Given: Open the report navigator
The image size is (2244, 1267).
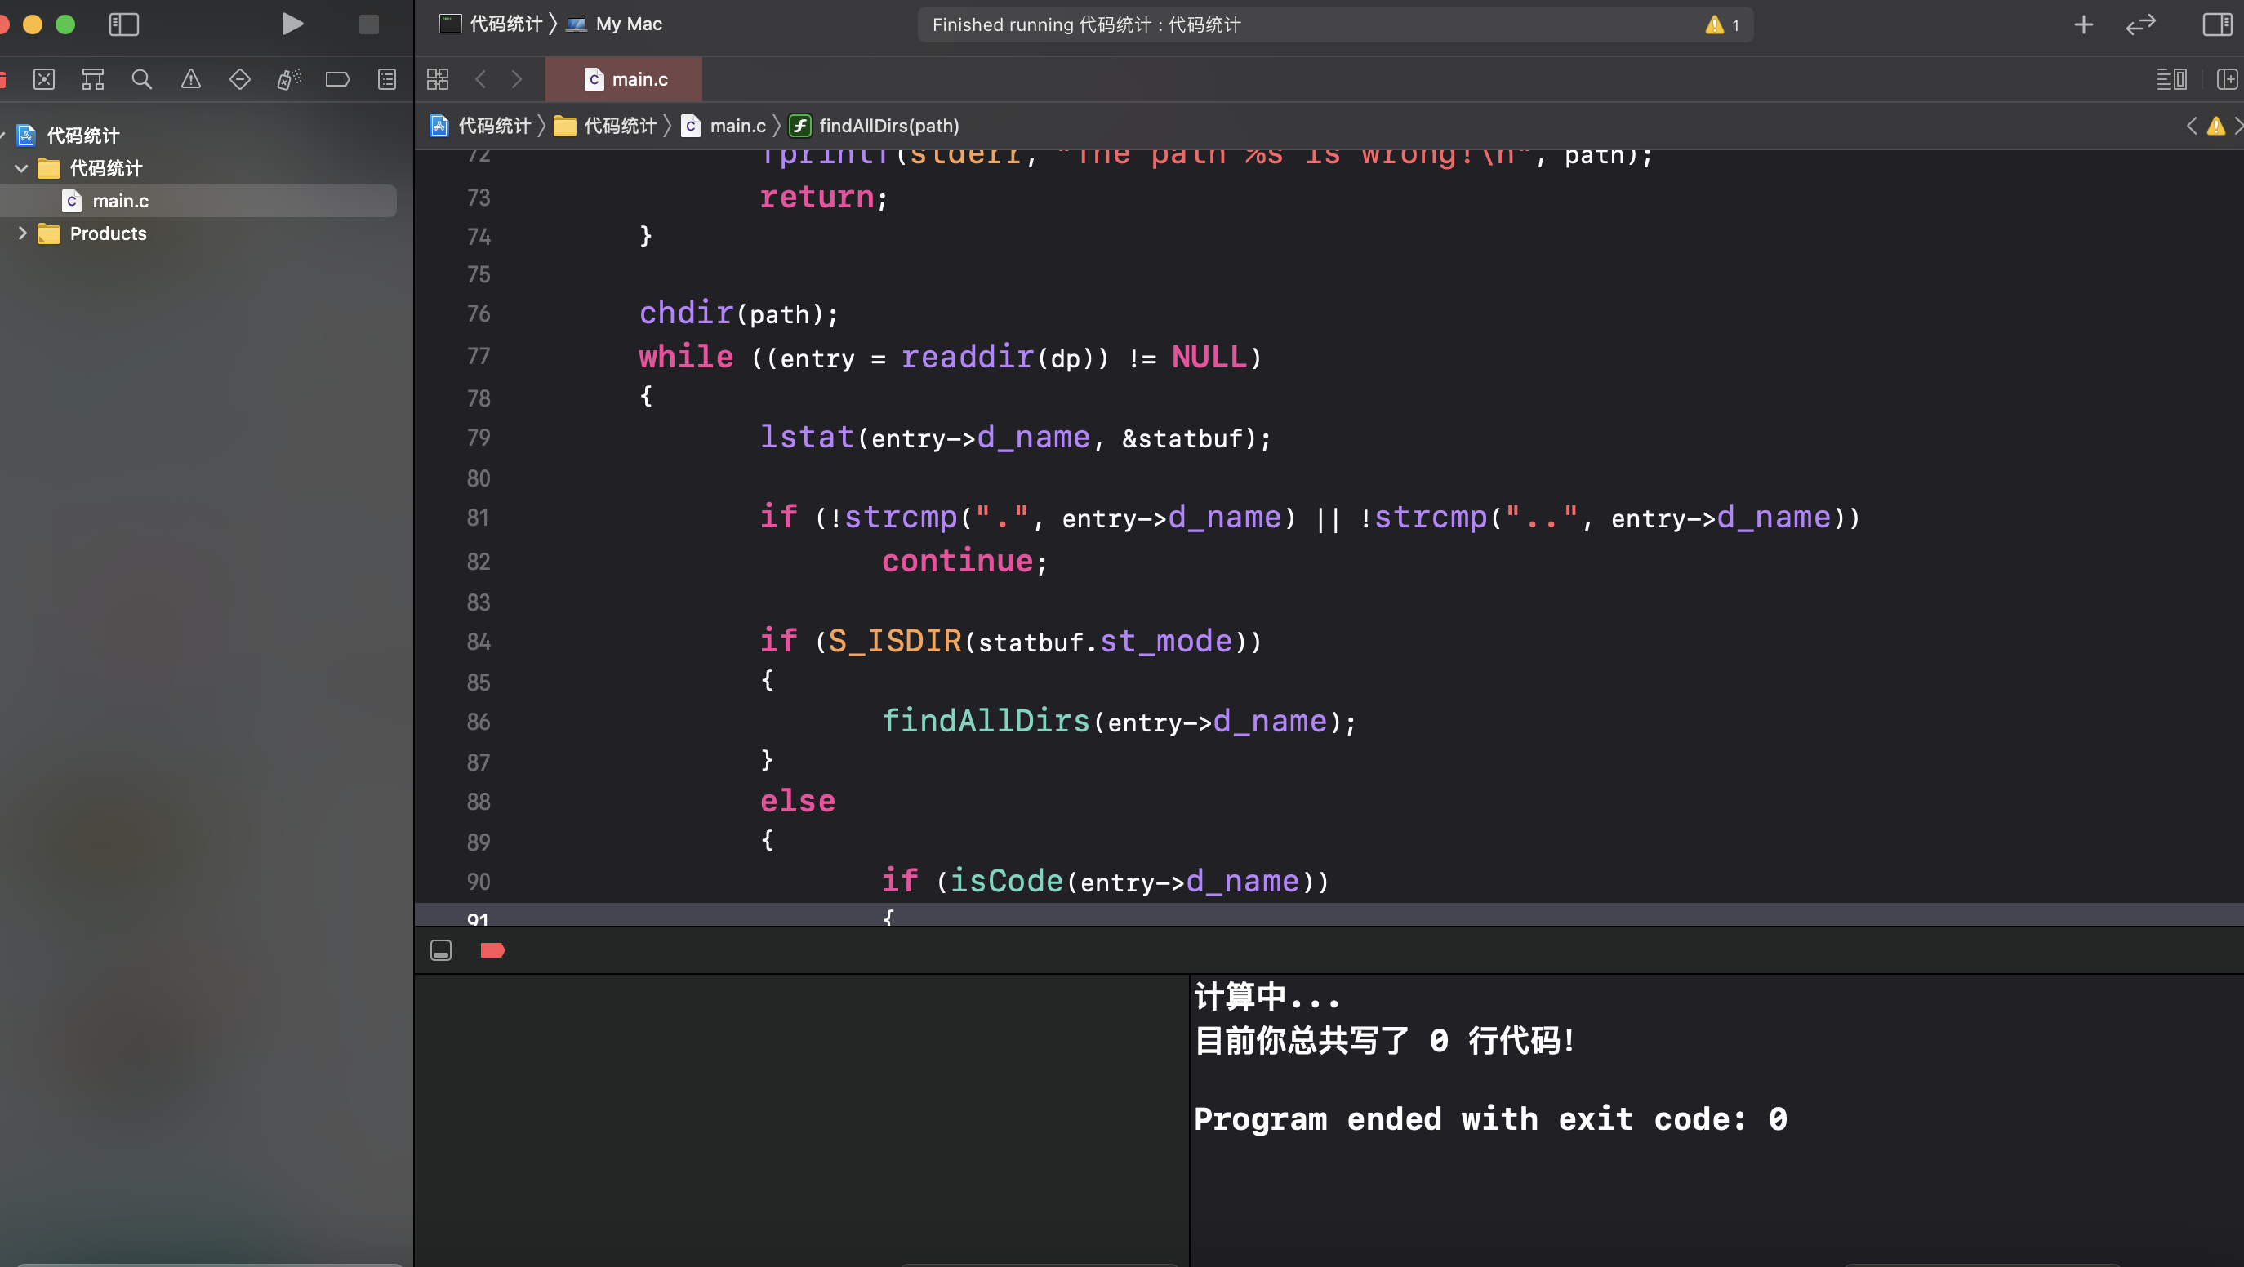Looking at the screenshot, I should coord(387,79).
